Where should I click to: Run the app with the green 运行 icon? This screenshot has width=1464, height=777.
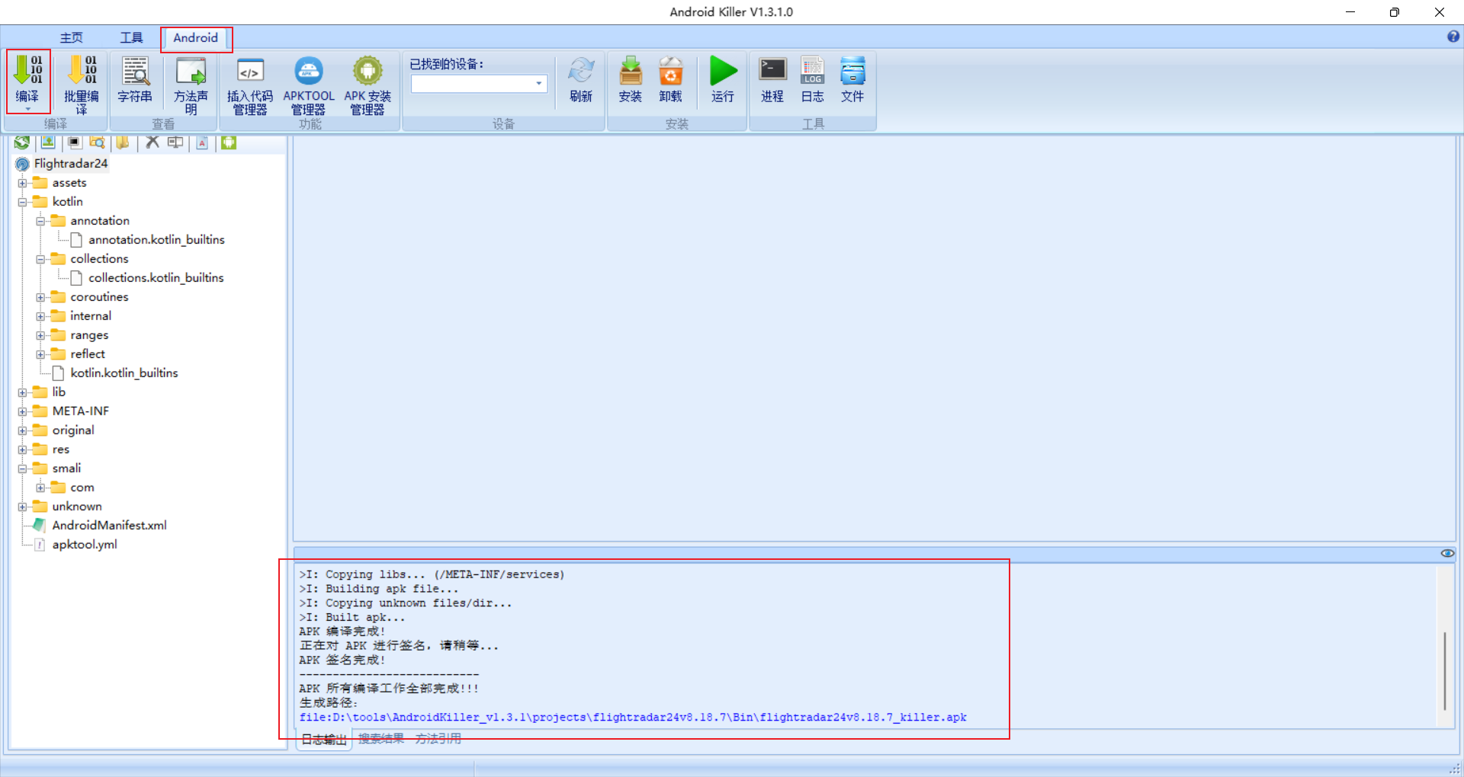click(722, 76)
